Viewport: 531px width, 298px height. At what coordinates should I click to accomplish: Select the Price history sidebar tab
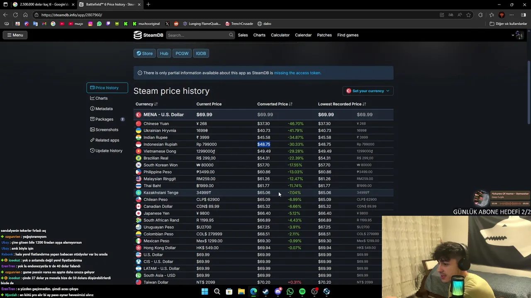(107, 88)
